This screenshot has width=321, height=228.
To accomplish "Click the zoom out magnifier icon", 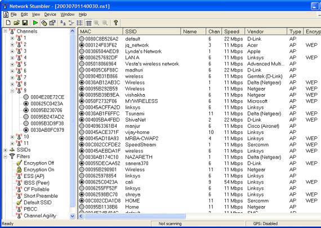I will 105,23.
